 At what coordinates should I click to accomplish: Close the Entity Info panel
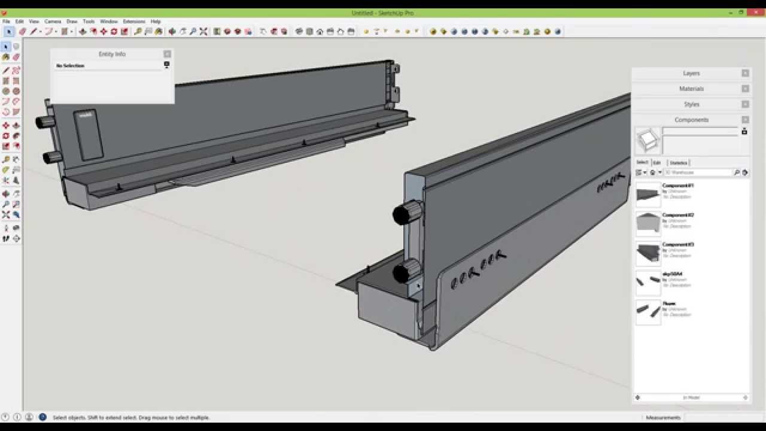(x=167, y=54)
